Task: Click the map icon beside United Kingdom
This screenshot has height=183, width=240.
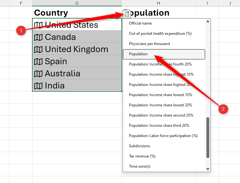Action: [38, 49]
